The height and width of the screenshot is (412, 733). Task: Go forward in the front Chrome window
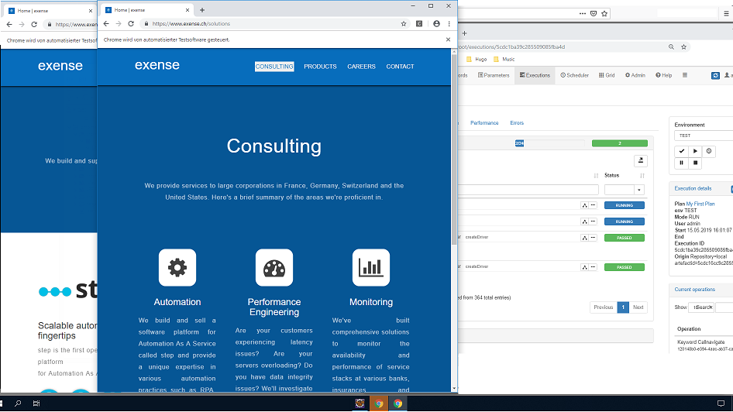pyautogui.click(x=119, y=24)
